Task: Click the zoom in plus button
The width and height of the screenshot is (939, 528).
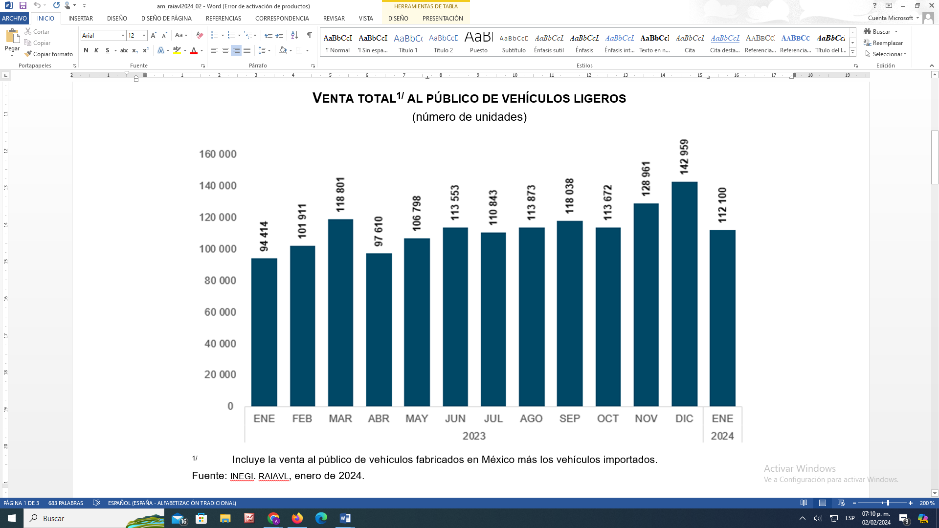Action: 910,503
